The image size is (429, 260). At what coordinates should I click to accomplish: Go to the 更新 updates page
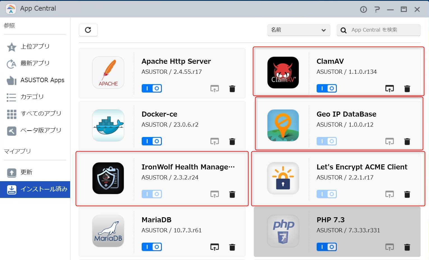coord(26,172)
